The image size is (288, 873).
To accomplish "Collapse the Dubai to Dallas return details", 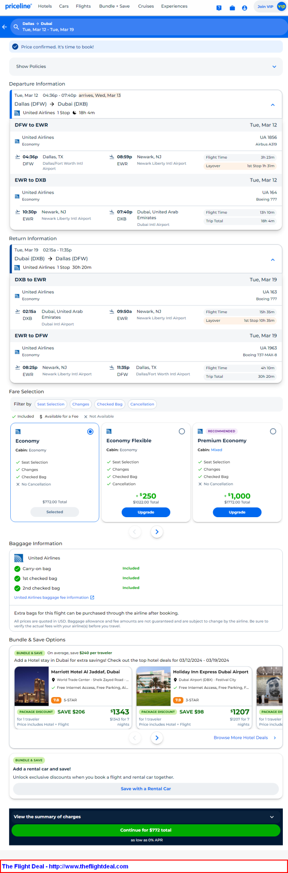I will pos(273,259).
